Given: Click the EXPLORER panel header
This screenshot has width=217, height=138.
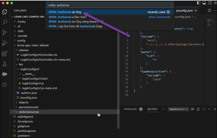Looking at the screenshot, I should coord(20,11).
